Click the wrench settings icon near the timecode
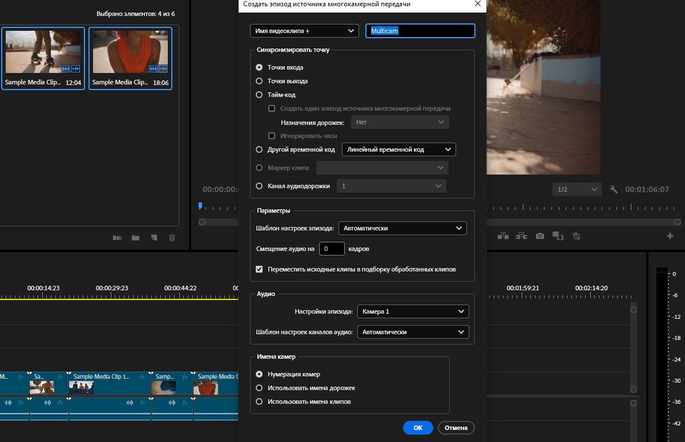 [x=614, y=189]
